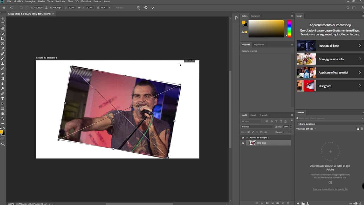Add a layer mask
Image resolution: width=364 pixels, height=205 pixels.
[x=267, y=203]
